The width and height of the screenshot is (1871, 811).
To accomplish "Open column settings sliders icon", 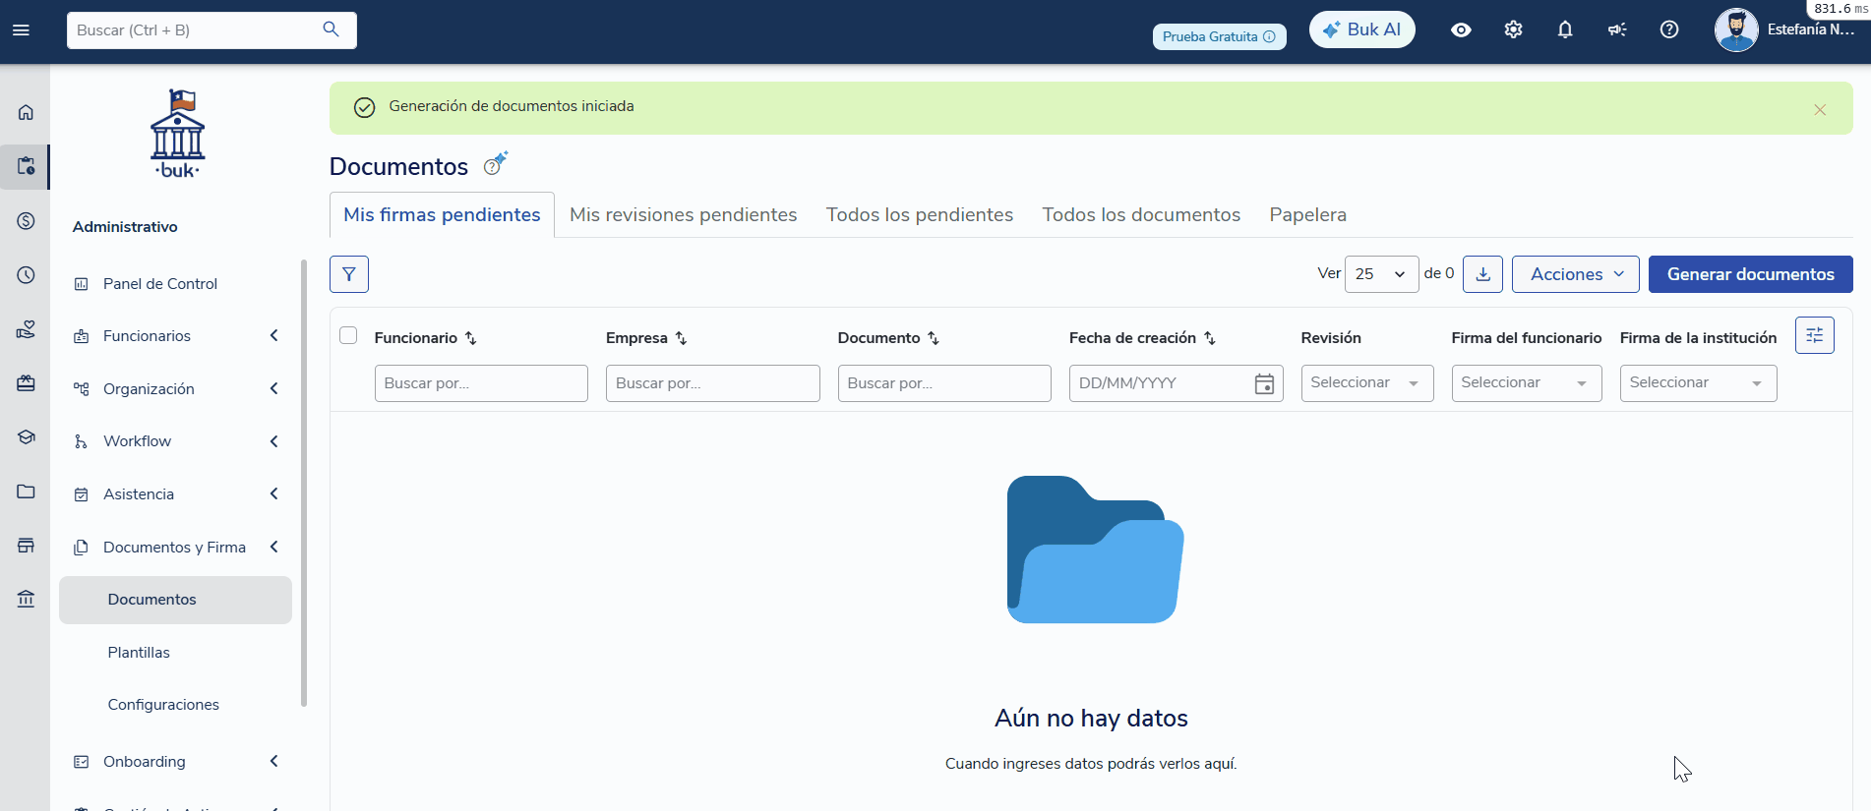I will click(1814, 335).
